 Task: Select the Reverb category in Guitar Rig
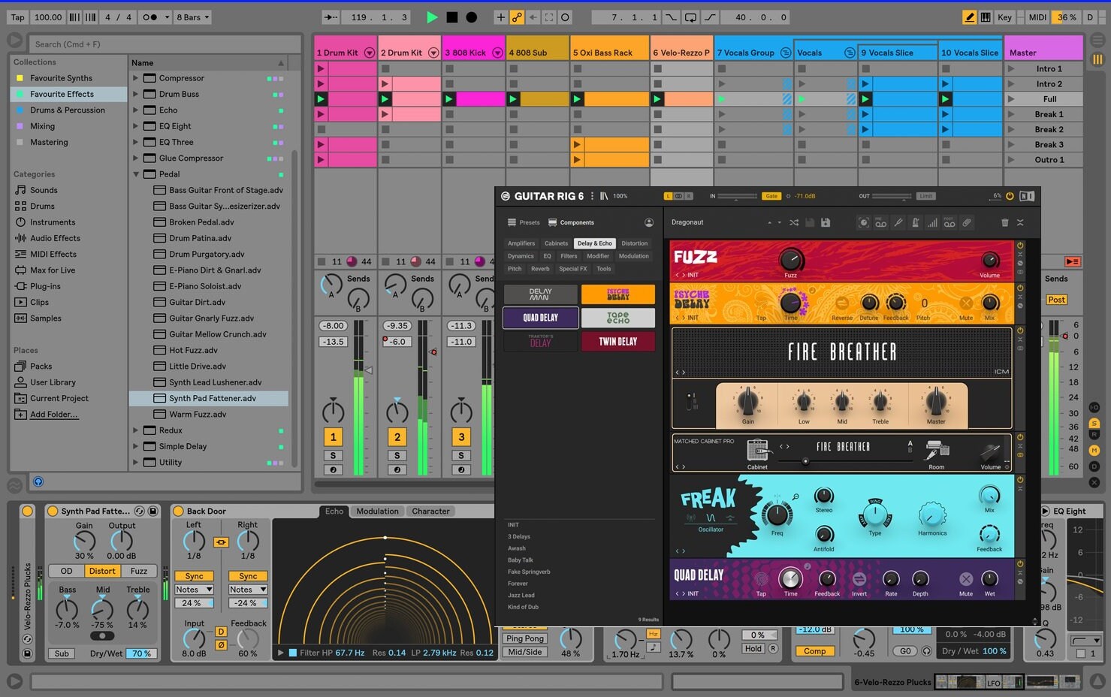click(x=540, y=269)
